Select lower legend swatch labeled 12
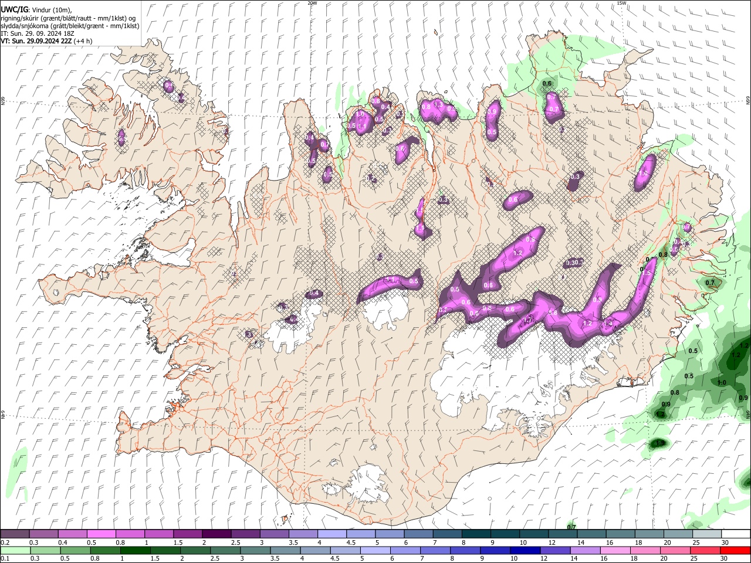Screen dimensions: 751x563 tap(555, 550)
